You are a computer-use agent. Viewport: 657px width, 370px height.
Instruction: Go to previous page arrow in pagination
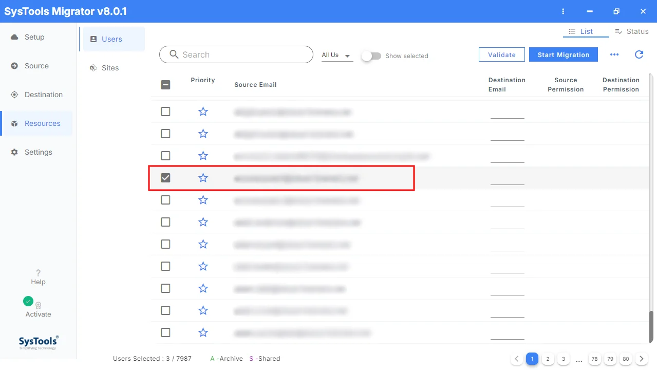coord(517,359)
